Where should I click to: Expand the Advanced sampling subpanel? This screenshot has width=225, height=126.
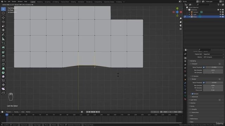194,97
